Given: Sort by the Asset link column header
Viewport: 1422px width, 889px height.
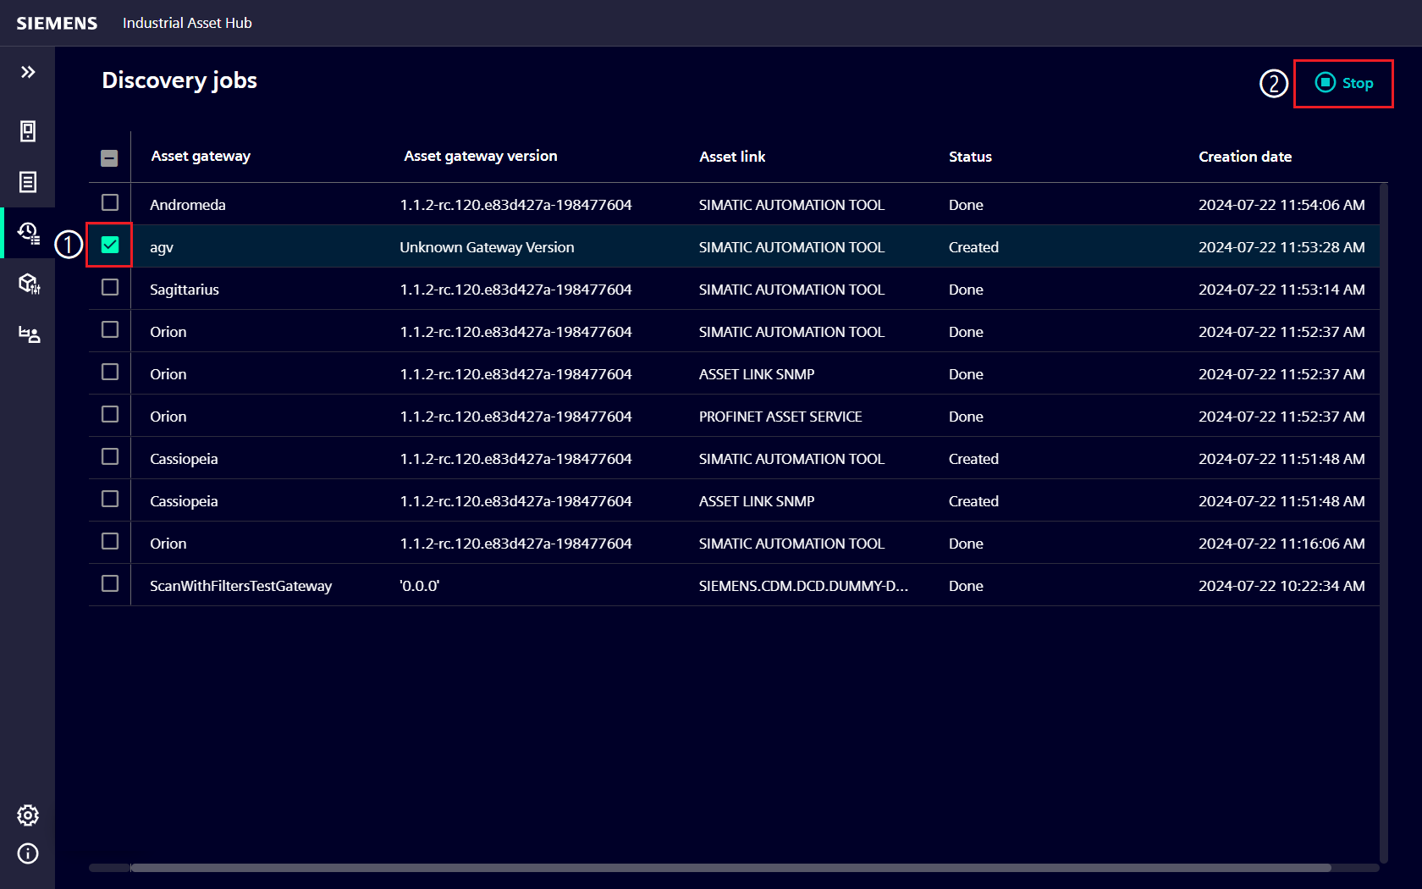Looking at the screenshot, I should click(732, 157).
